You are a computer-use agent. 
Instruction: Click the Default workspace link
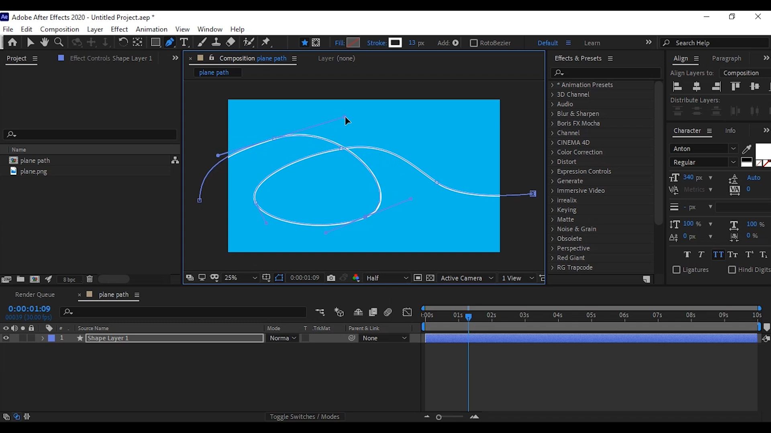(x=548, y=43)
